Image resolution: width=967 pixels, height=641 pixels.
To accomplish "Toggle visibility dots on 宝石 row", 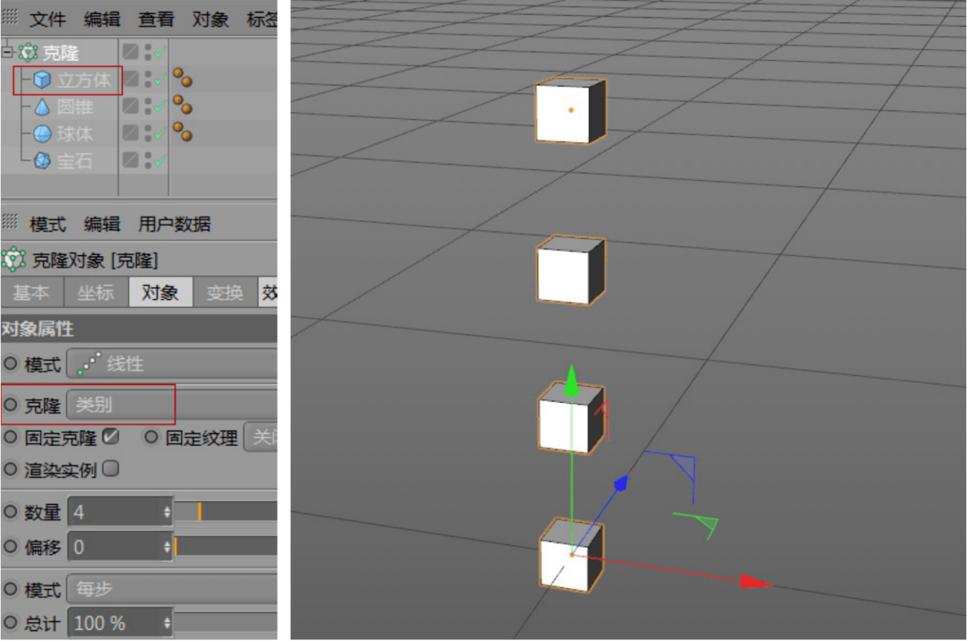I will coord(148,161).
